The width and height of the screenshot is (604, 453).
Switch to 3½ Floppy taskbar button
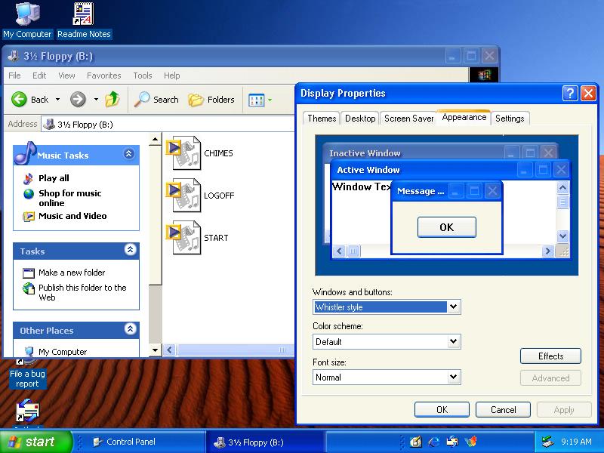tap(265, 442)
